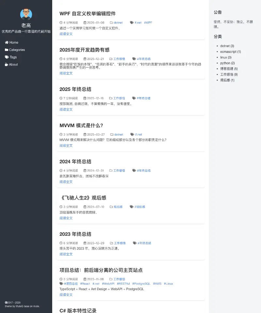The image size is (261, 313).
Task: Click 阅读全文 under WPF post
Action: click(66, 34)
